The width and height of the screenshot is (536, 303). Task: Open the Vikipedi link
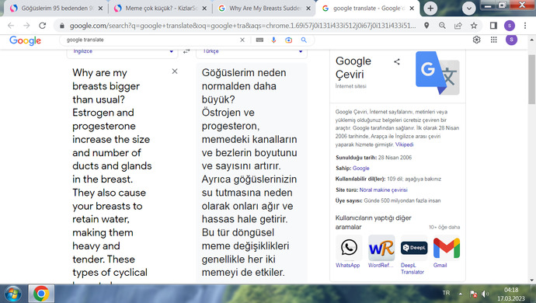[x=405, y=145]
